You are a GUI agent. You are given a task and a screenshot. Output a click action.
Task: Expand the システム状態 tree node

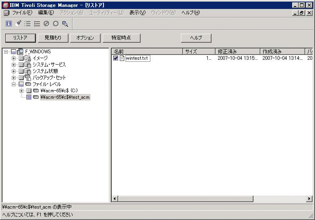pyautogui.click(x=14, y=71)
